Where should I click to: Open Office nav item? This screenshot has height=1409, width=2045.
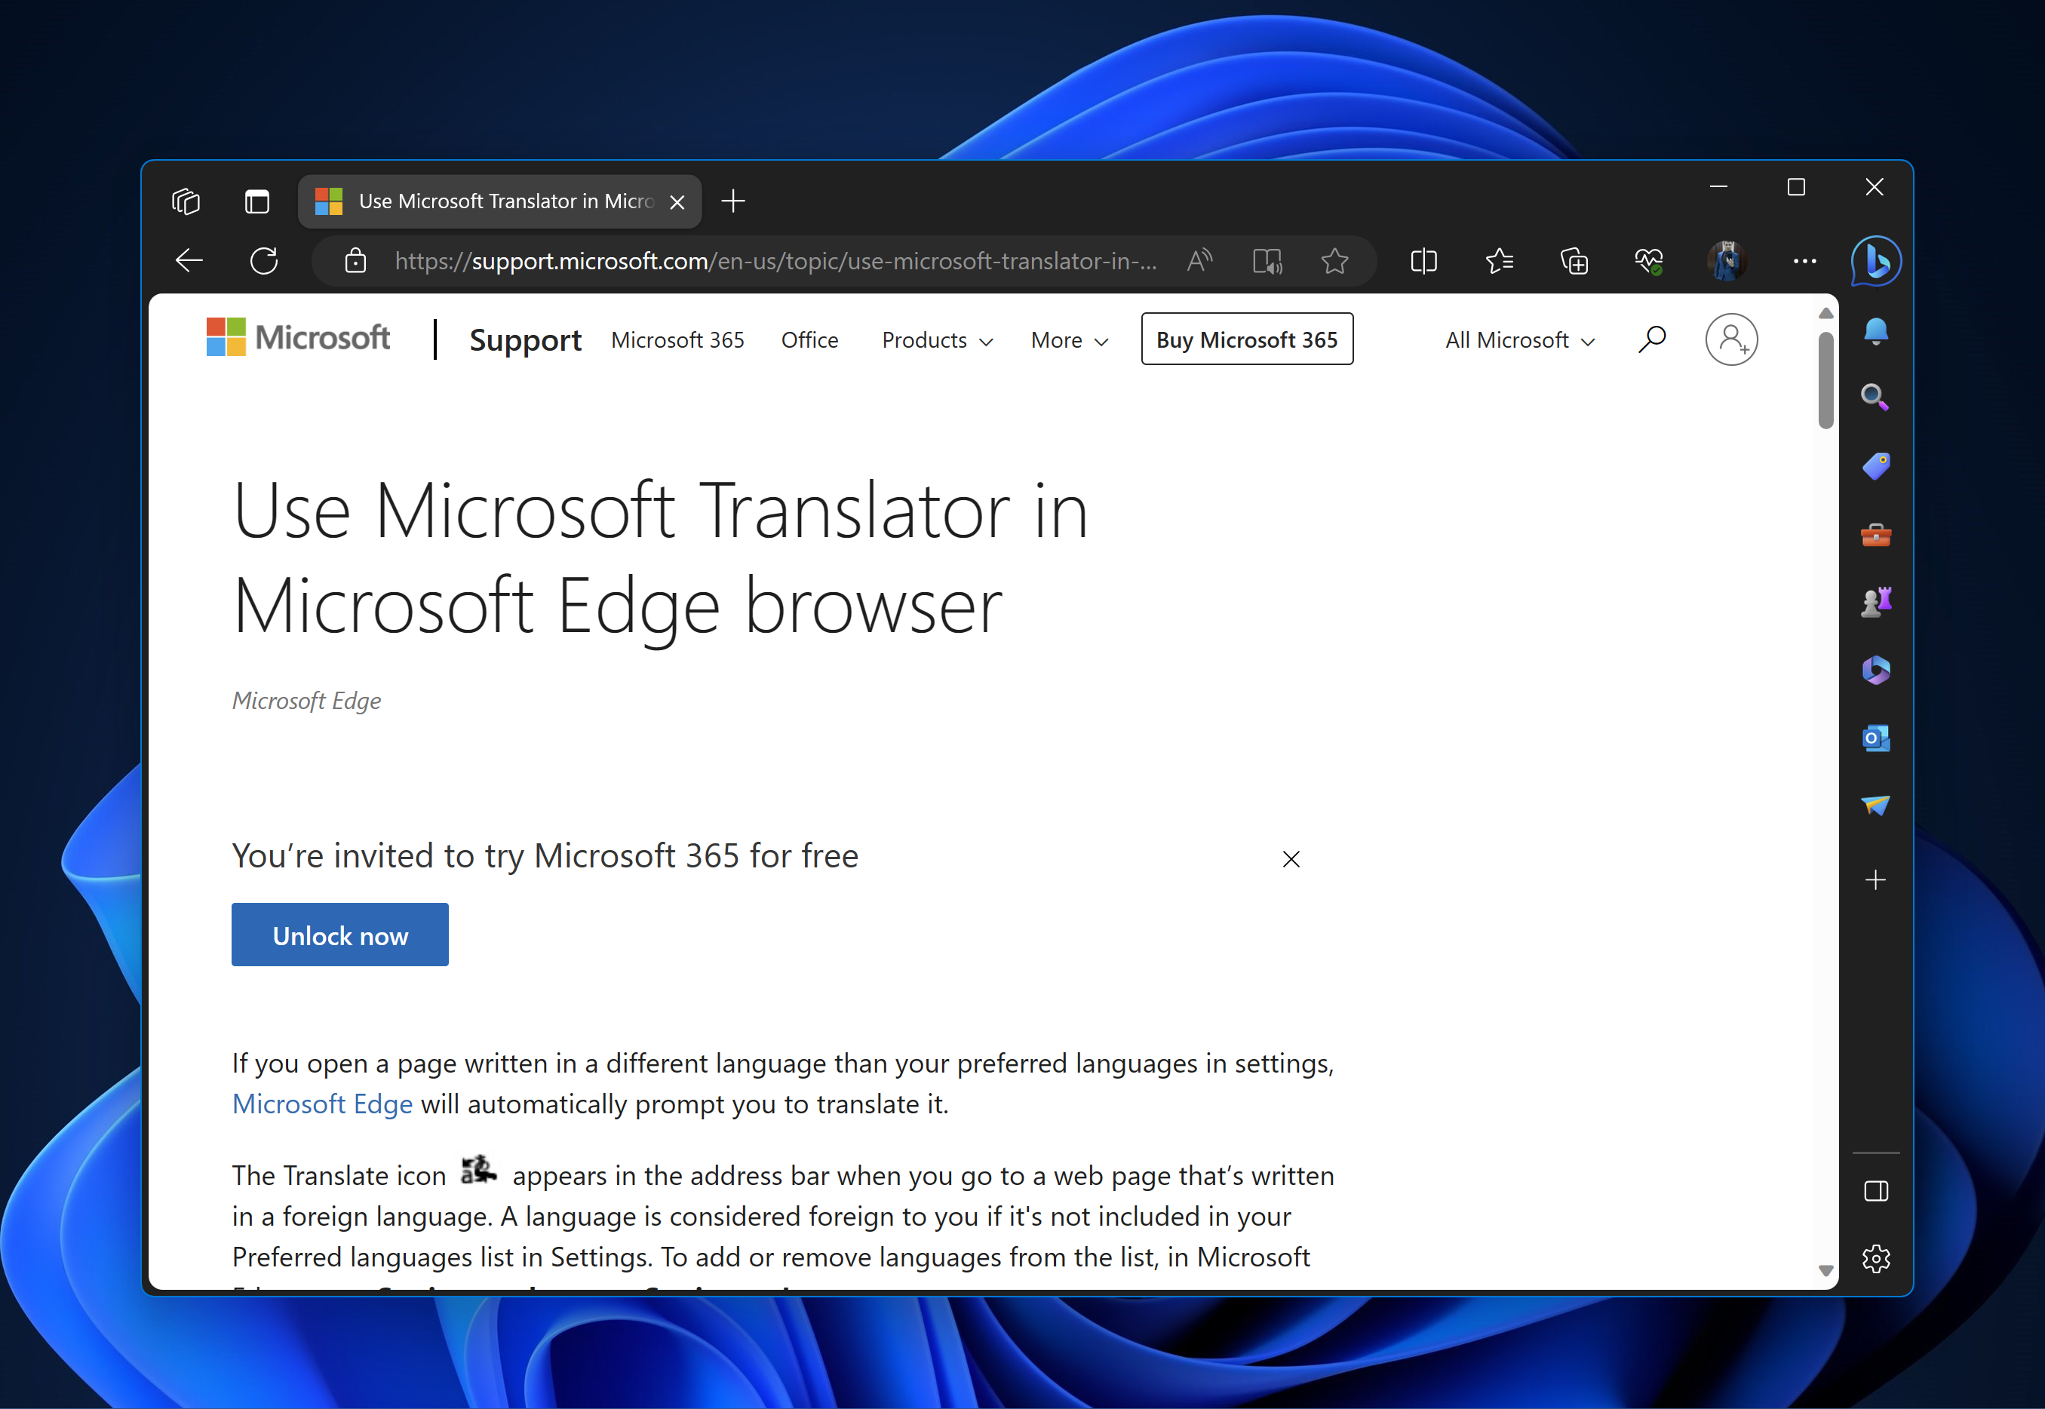[x=809, y=340]
